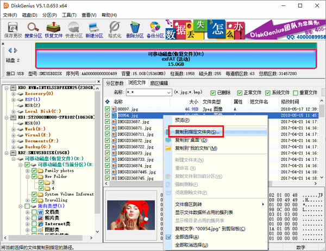The height and width of the screenshot is (251, 326).
Task: Click the Internet类 browser icon in tree
Action: tap(40, 224)
